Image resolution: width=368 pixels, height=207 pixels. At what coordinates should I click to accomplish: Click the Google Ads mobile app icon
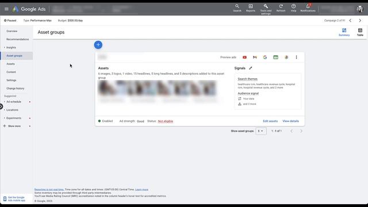[5, 199]
